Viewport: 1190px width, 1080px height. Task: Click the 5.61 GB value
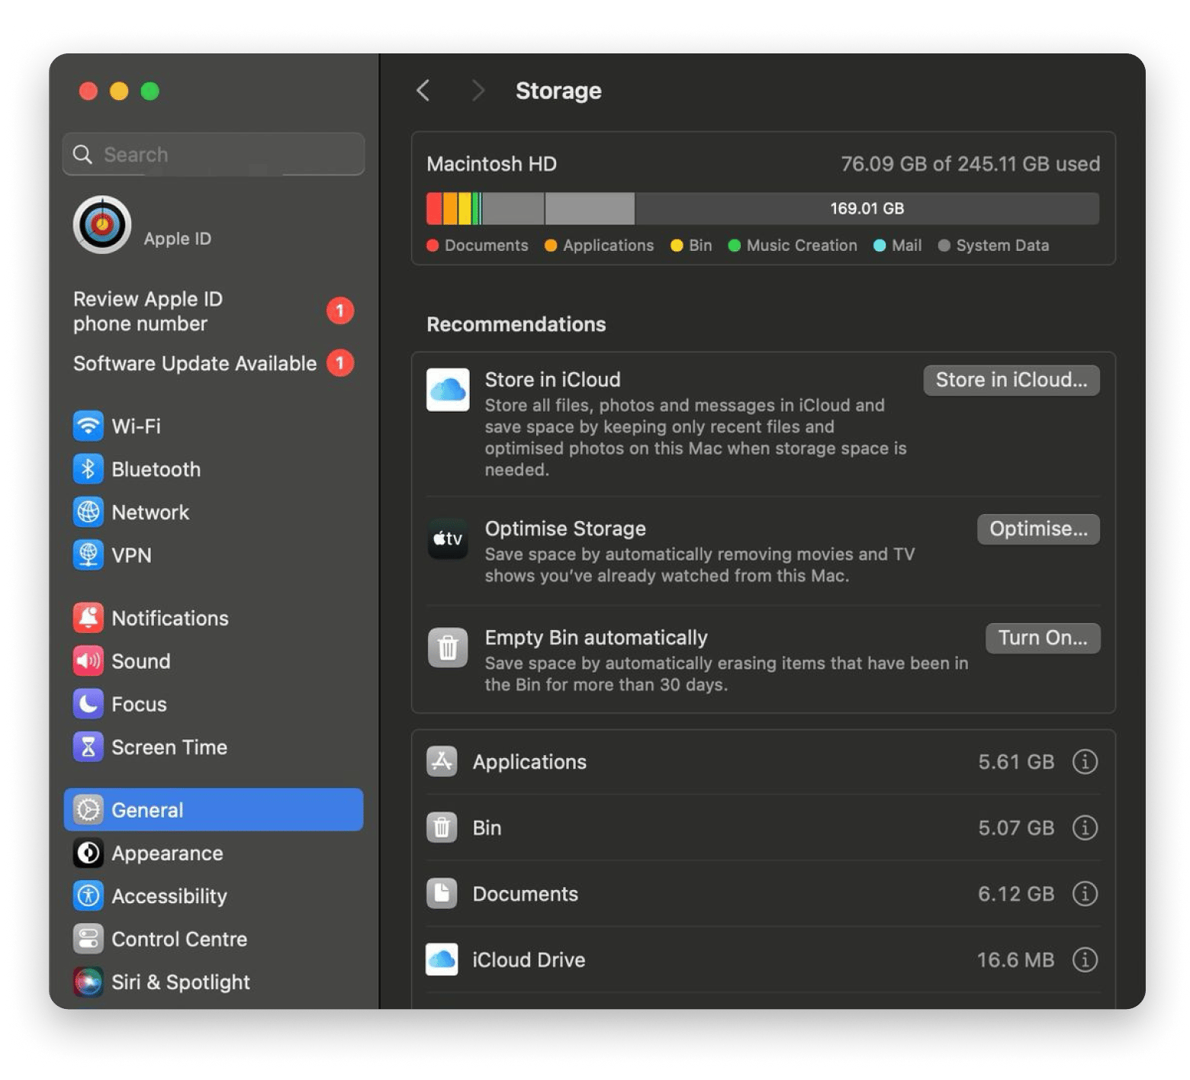coord(1016,761)
